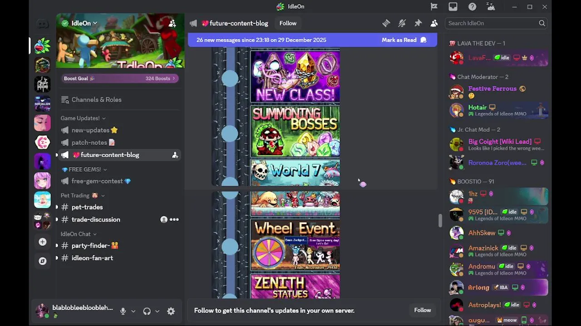Open Wheel Event image
Screen dimensions: 581x326
tap(295, 245)
